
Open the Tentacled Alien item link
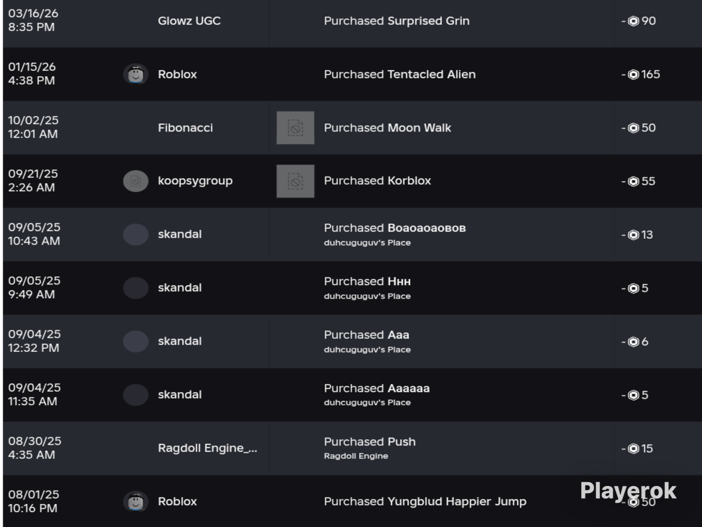pyautogui.click(x=431, y=74)
